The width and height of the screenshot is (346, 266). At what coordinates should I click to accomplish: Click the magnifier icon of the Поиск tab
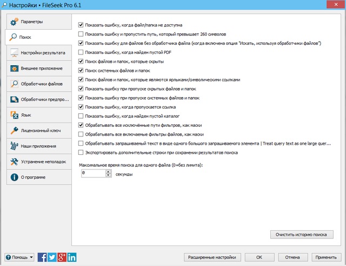(x=13, y=37)
